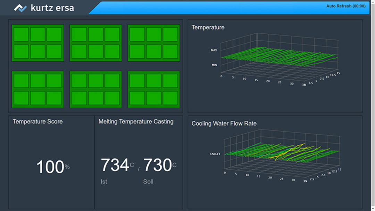The image size is (375, 211).
Task: Select top-middle group's center upper green cell
Action: (95, 34)
